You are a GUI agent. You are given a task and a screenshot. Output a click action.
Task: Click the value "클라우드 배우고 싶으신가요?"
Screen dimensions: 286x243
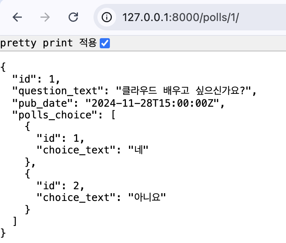tap(184, 91)
